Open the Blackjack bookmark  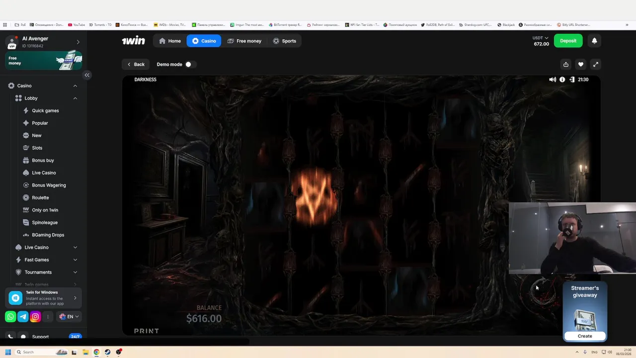coord(506,24)
